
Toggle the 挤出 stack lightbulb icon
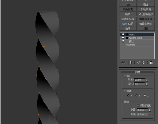coord(123,41)
